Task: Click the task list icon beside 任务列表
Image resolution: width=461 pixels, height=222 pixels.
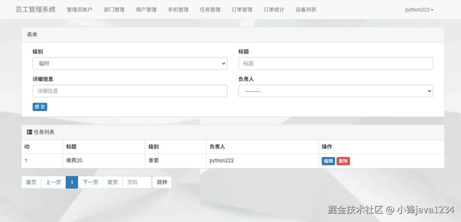Action: (29, 132)
